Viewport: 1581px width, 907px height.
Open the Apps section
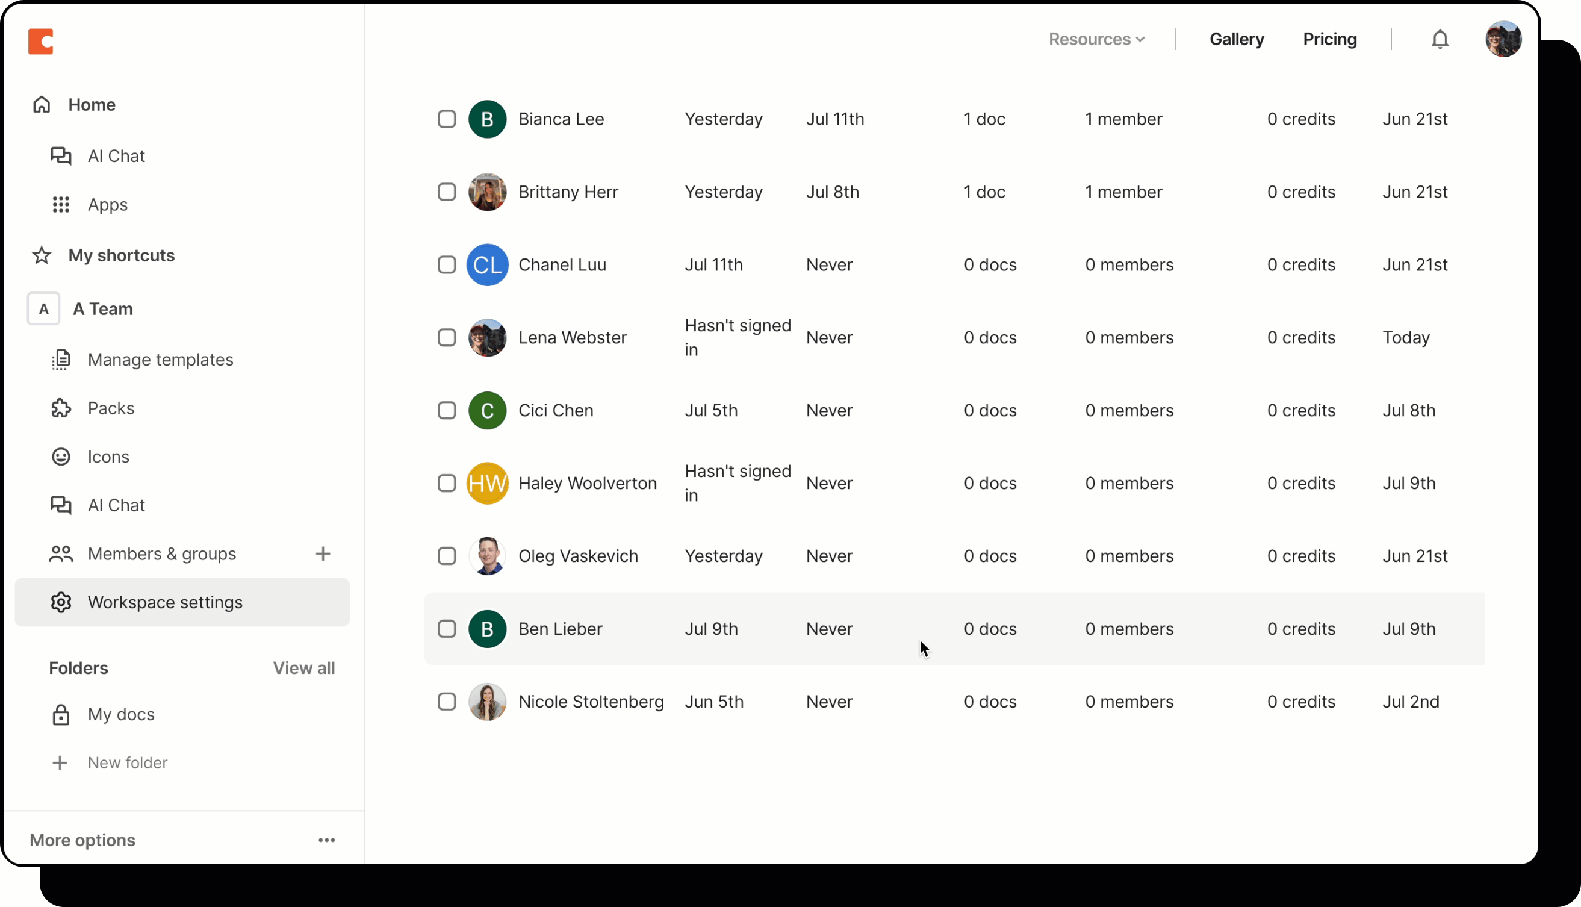(108, 204)
